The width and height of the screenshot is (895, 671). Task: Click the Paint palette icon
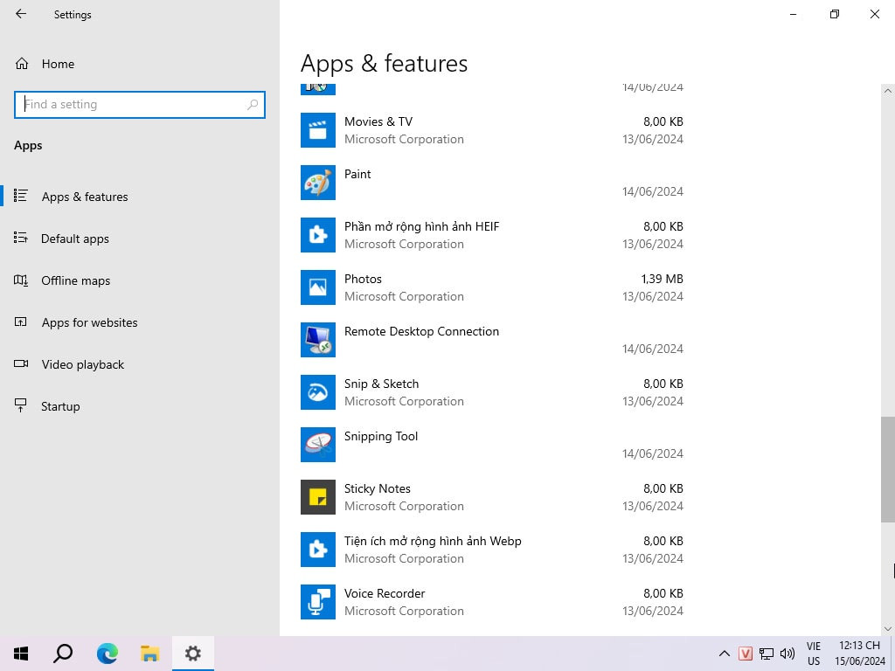pyautogui.click(x=318, y=183)
